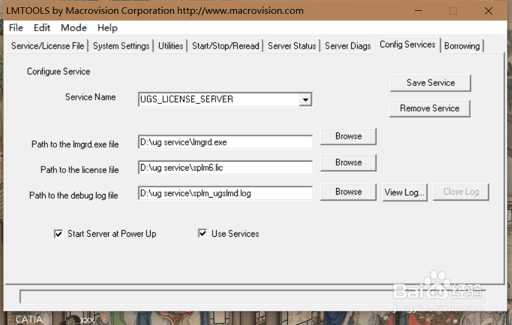Image resolution: width=512 pixels, height=325 pixels.
Task: Click the Remove Service button
Action: click(430, 108)
